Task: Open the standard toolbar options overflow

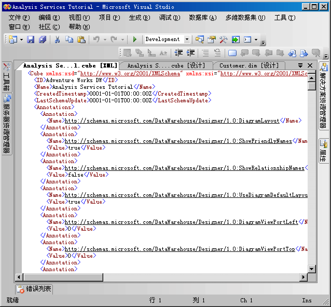Action: 263,43
